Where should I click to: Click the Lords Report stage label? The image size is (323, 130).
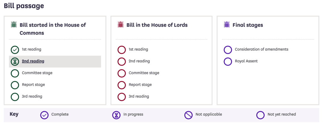[x=140, y=85]
